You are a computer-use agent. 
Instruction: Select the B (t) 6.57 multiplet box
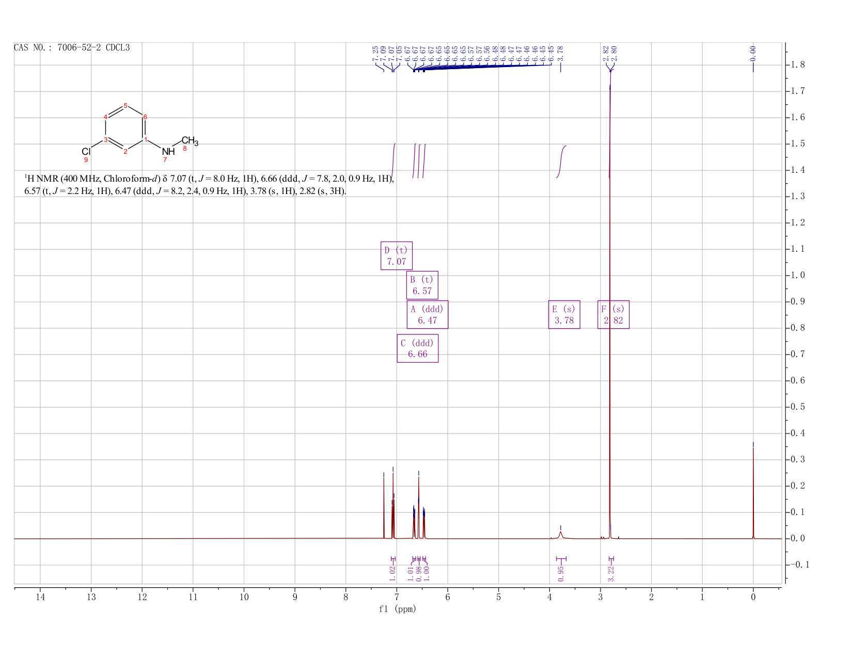point(422,285)
